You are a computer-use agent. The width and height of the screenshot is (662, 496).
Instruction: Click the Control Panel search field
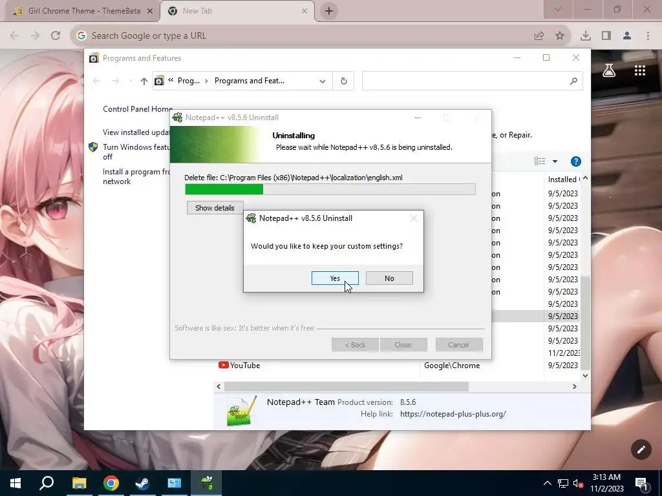tap(464, 81)
